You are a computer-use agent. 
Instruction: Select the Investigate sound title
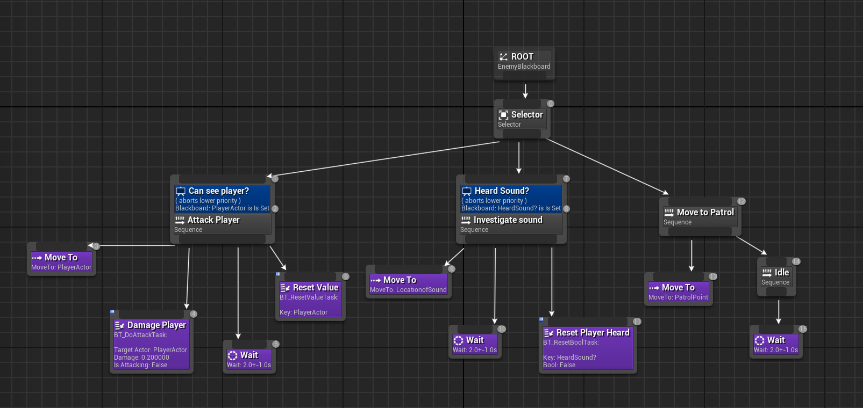508,220
